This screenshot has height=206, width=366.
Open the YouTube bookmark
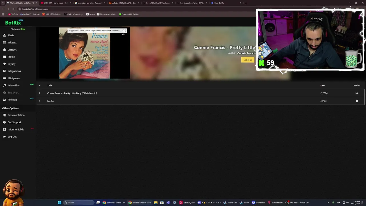click(x=13, y=14)
